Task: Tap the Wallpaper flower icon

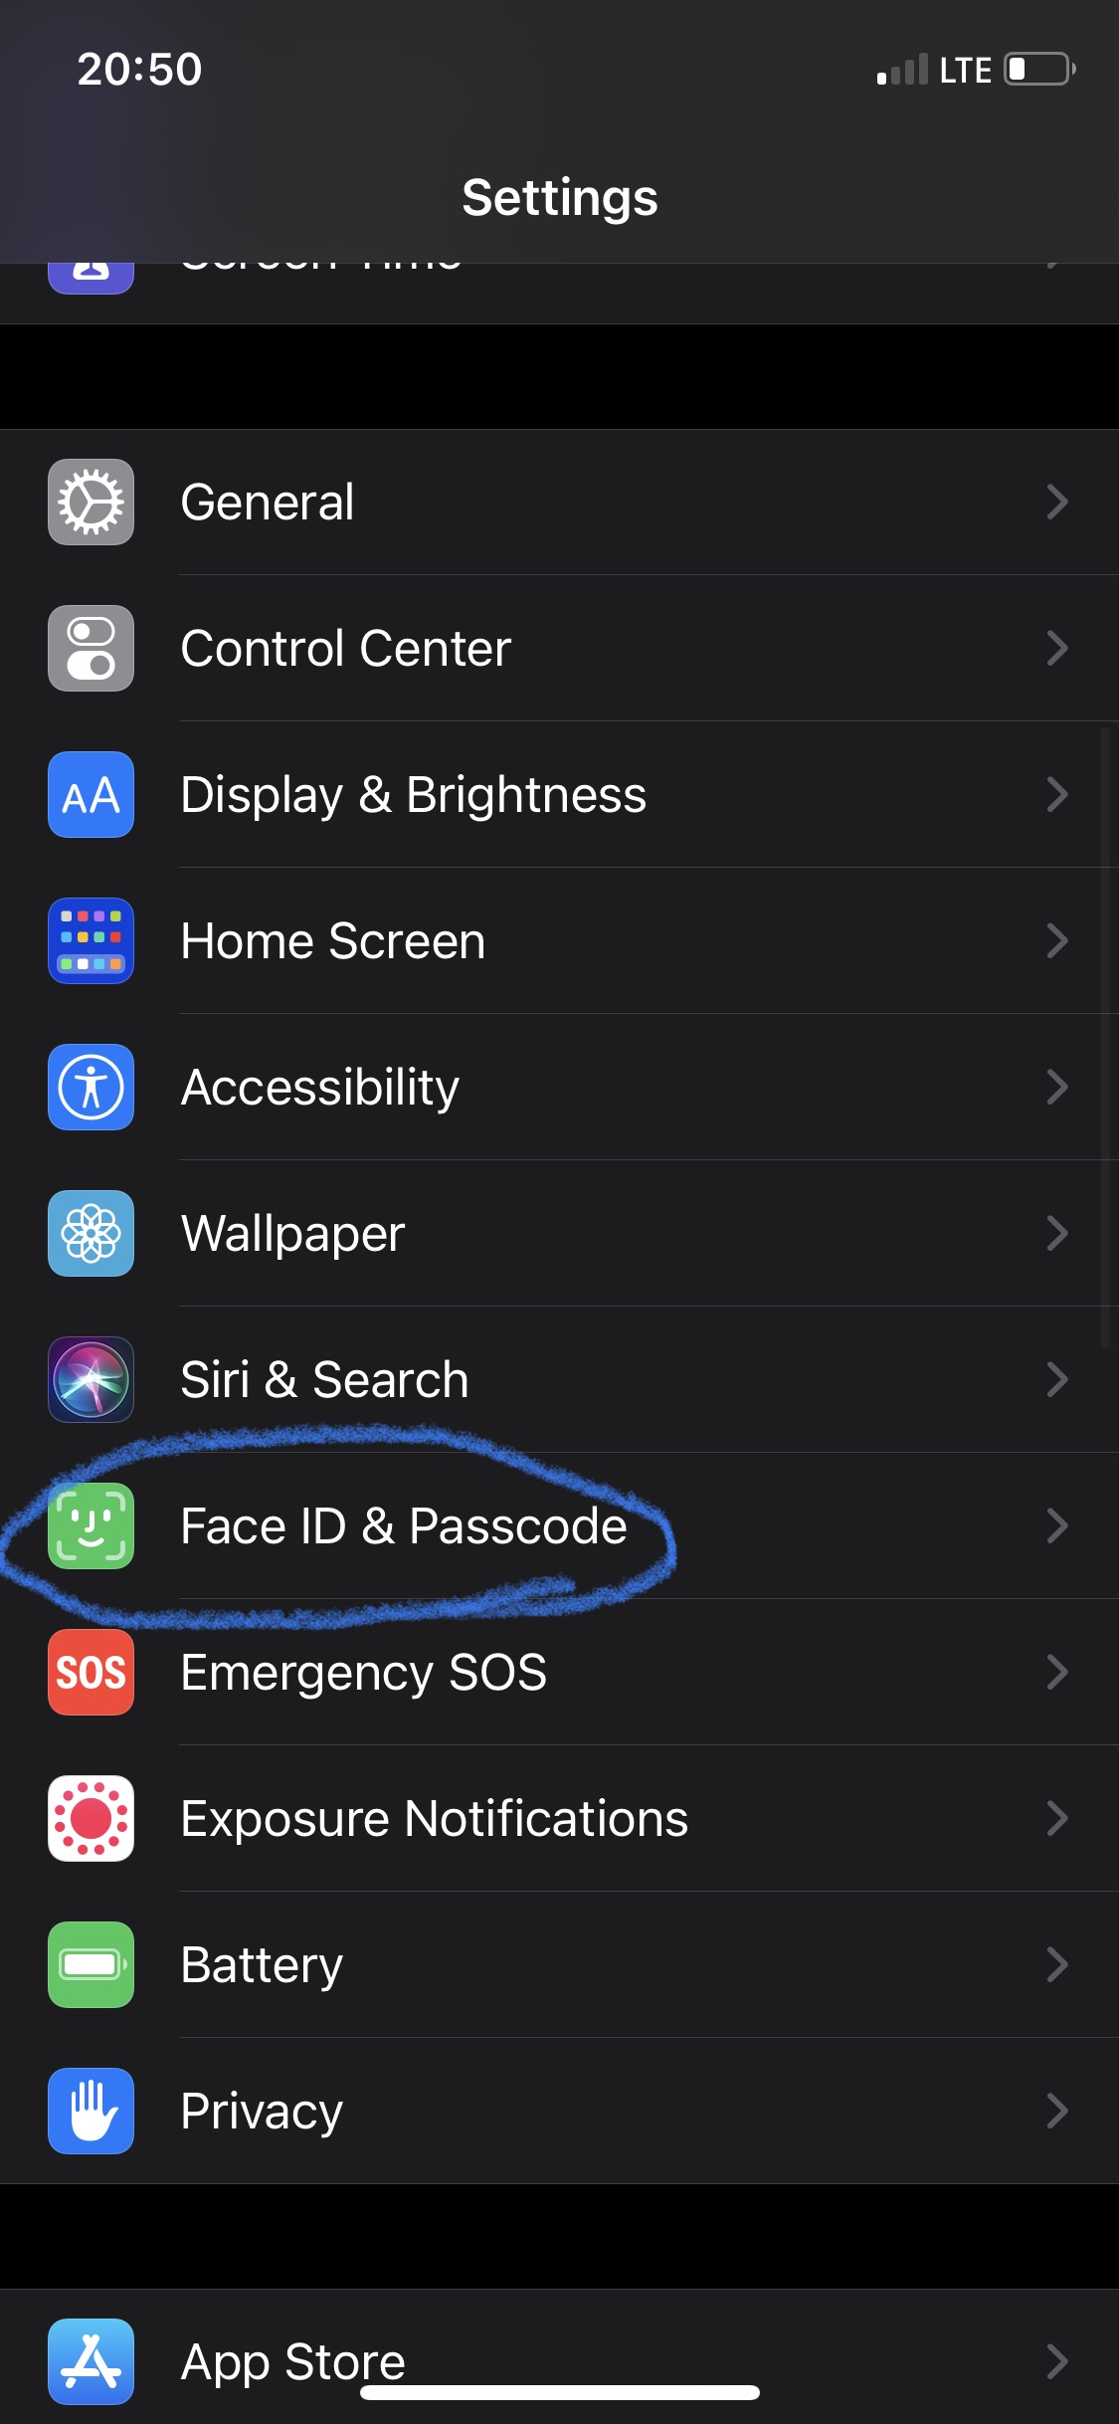Action: pyautogui.click(x=91, y=1233)
